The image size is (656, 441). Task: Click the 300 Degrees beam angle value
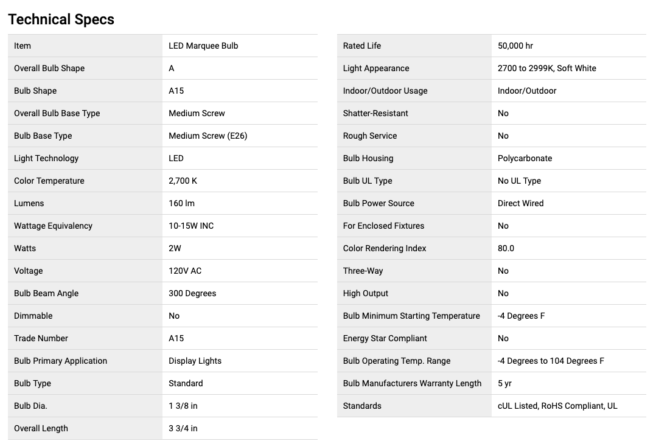(x=192, y=293)
